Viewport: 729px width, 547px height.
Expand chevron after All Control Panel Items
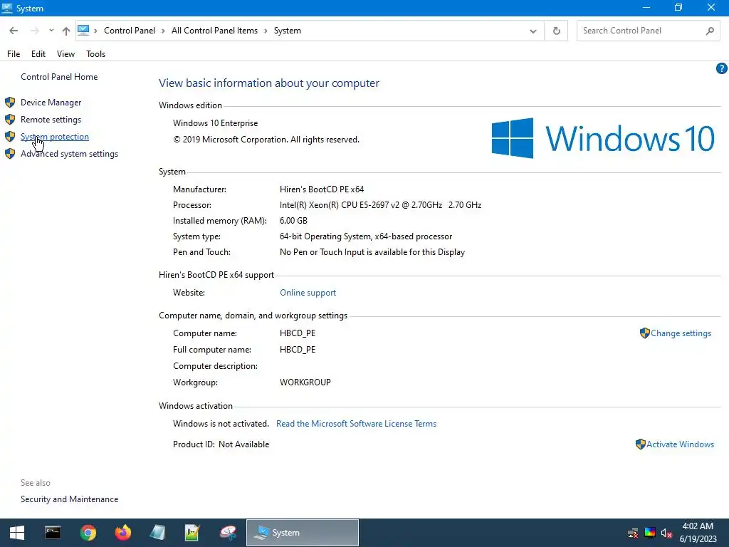click(x=266, y=31)
